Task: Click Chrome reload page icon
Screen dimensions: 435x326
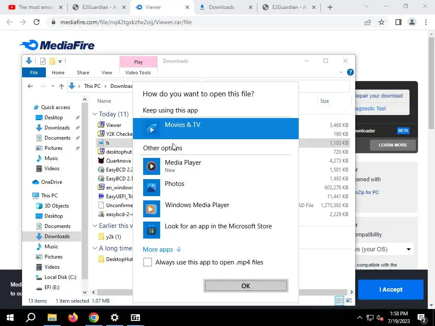Action: (x=37, y=22)
